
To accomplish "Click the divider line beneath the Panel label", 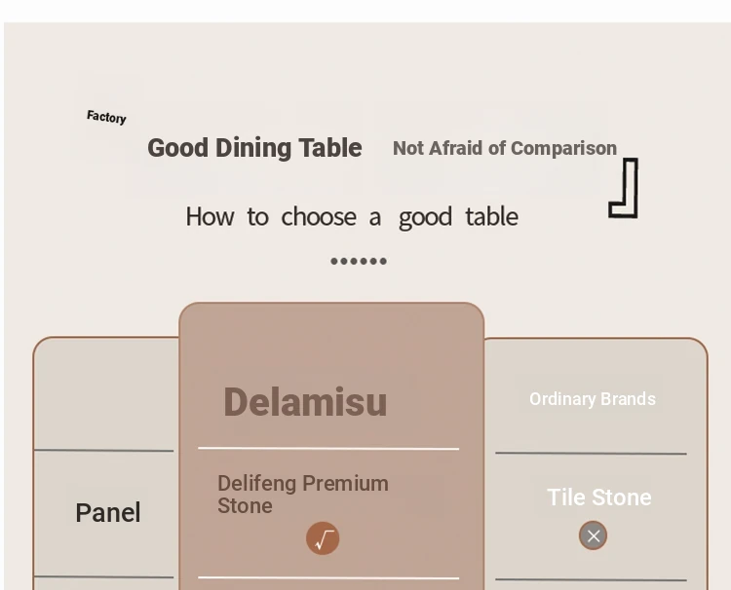I will [x=104, y=577].
